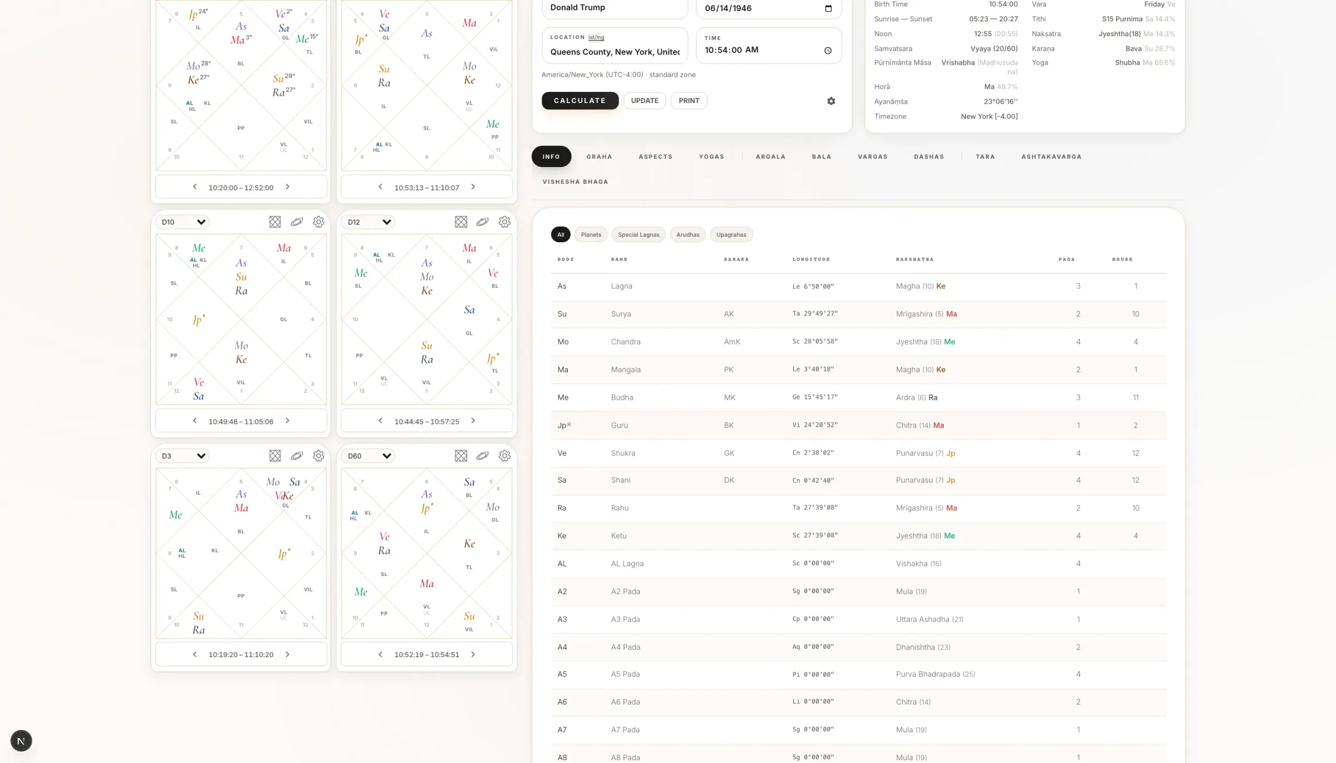The image size is (1336, 763).
Task: Open calendar picker icon in date field
Action: pos(828,8)
